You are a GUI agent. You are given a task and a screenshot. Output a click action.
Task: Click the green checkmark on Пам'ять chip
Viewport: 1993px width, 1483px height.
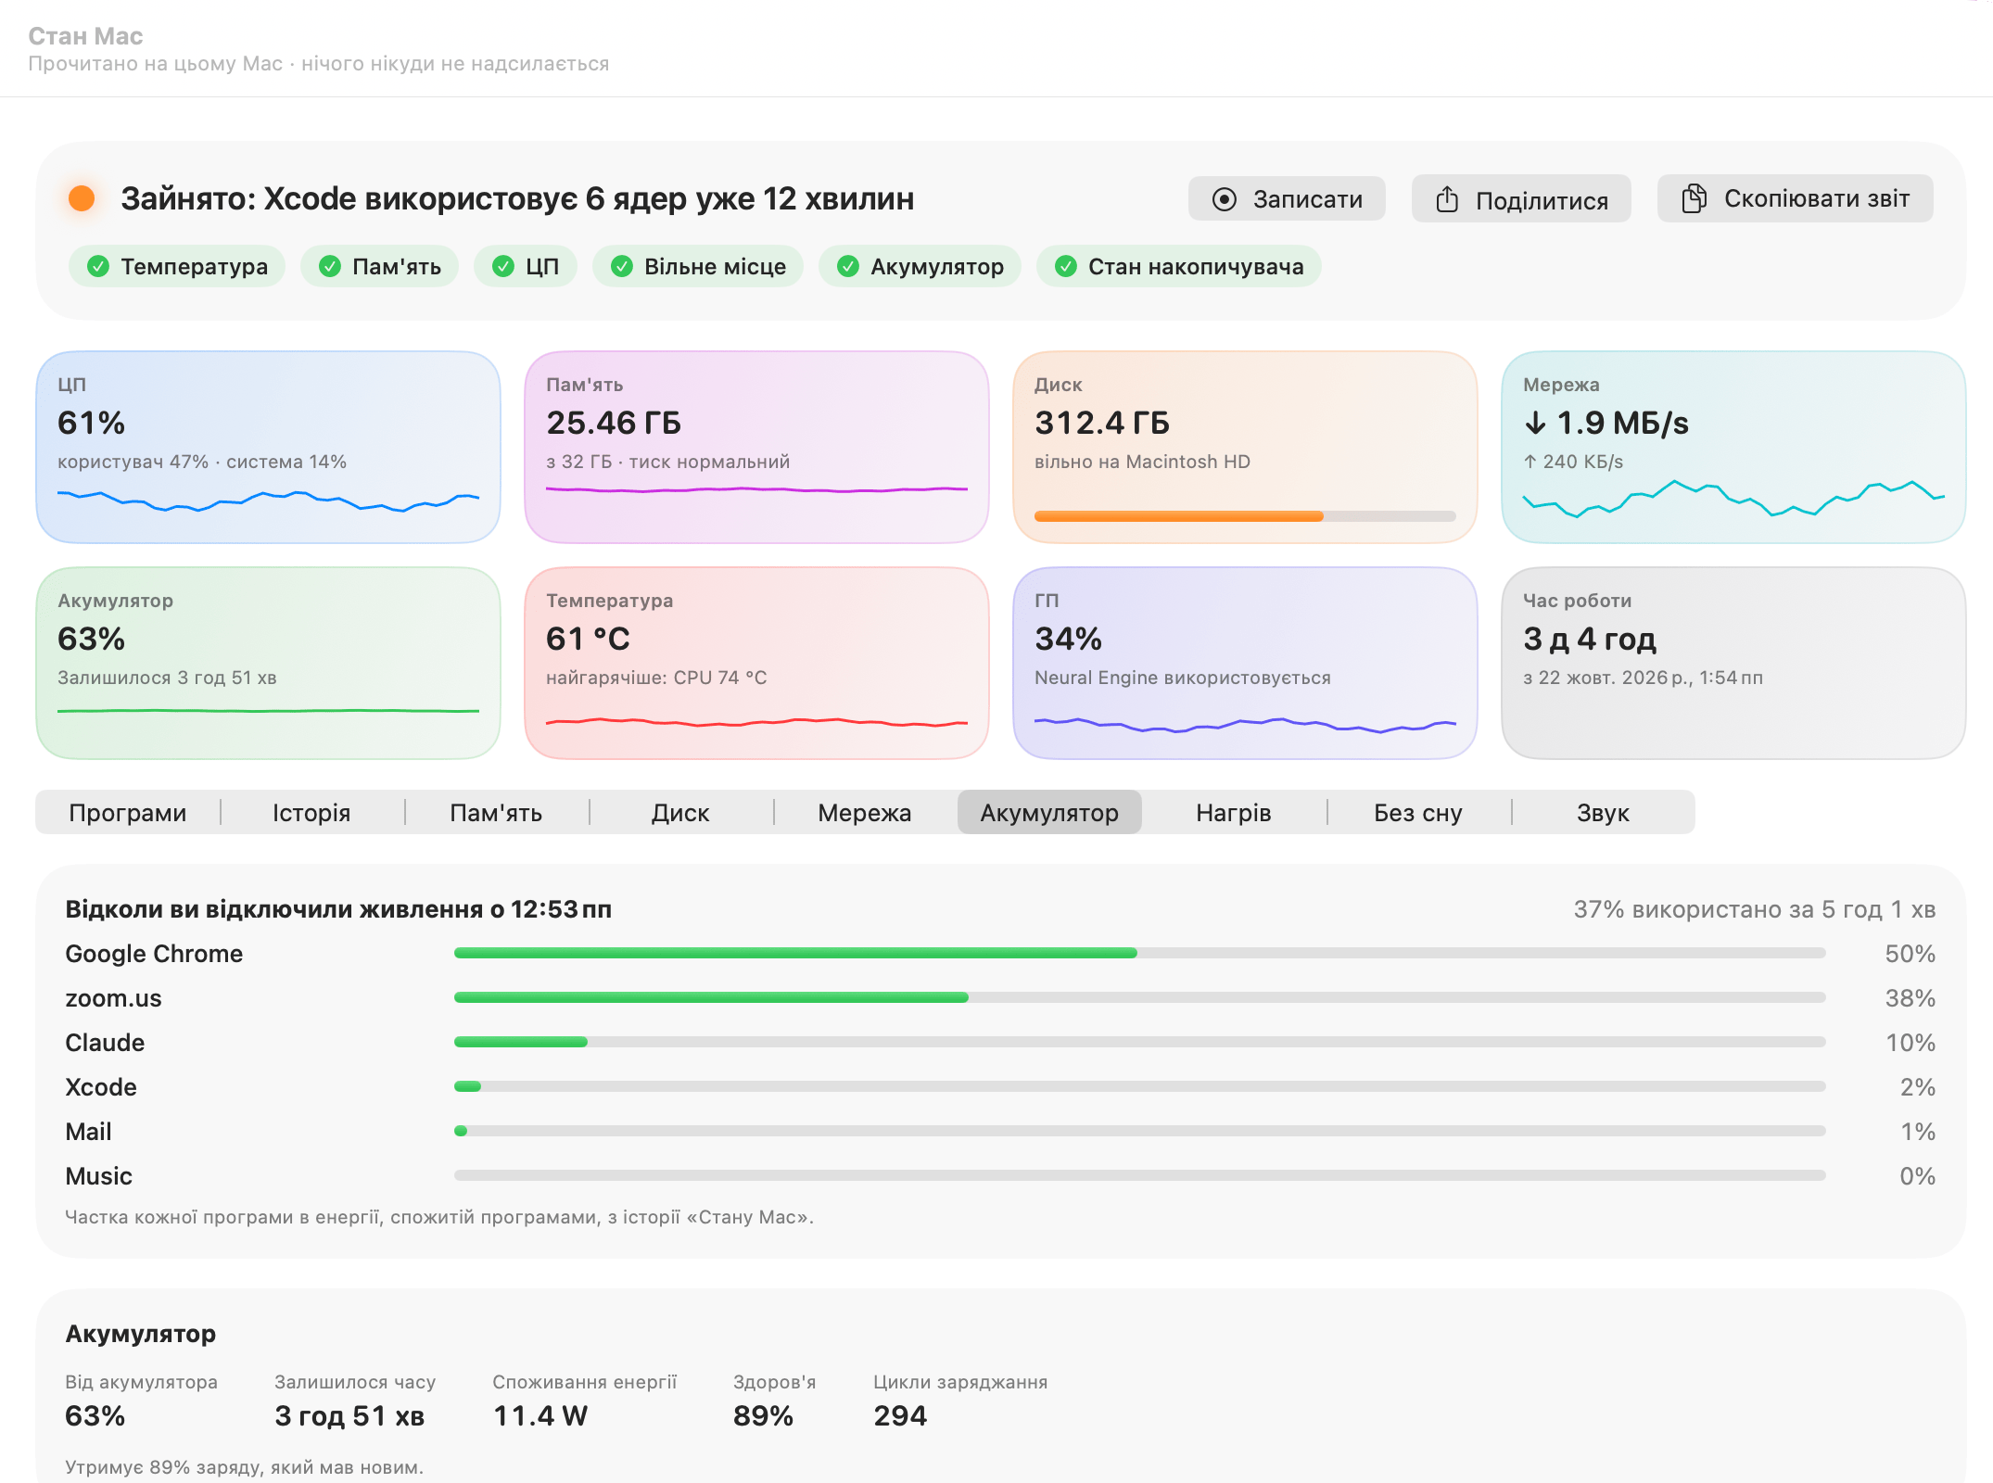(x=330, y=267)
